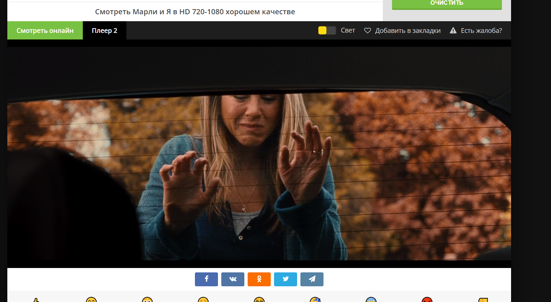
Task: Click the Добавить в закладки link
Action: 408,31
